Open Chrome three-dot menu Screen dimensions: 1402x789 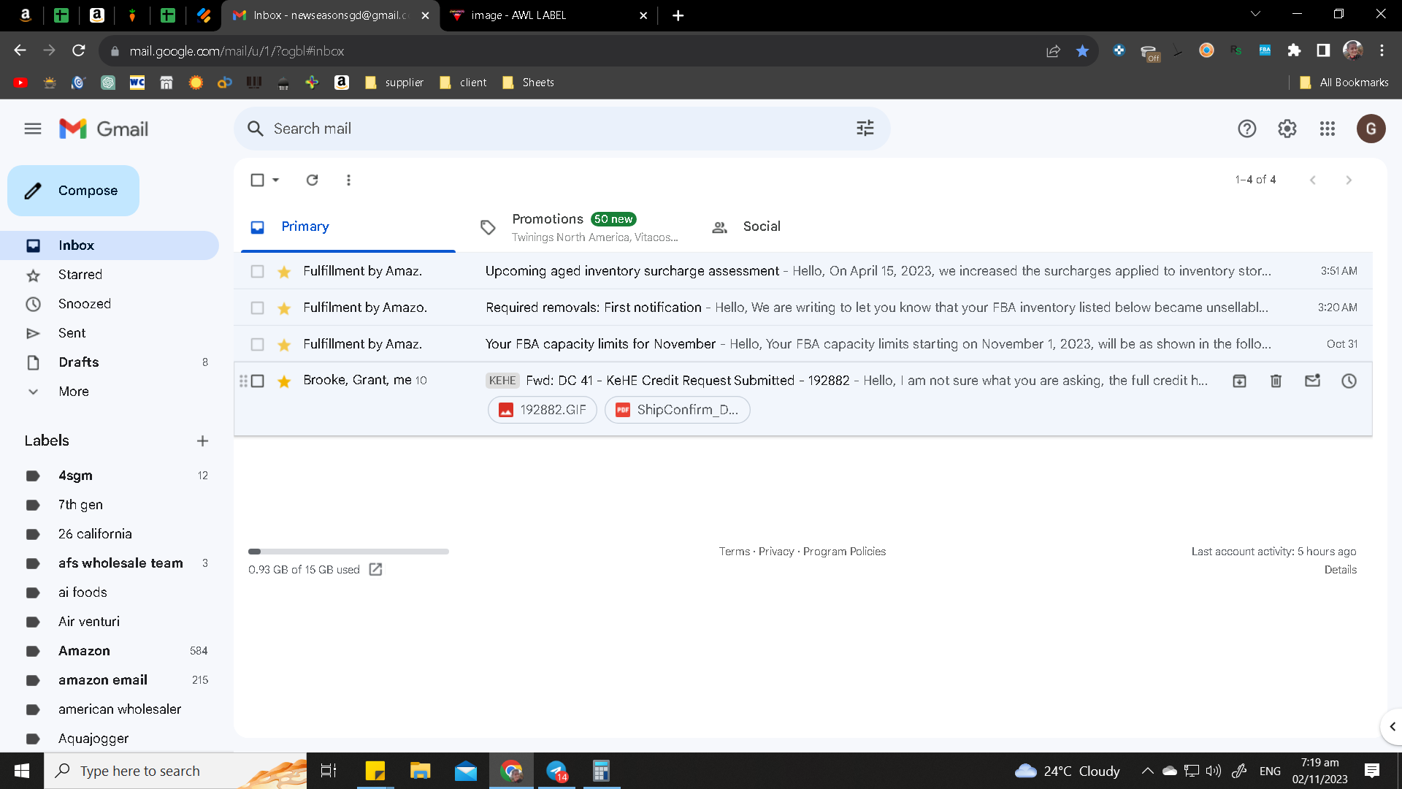[1382, 50]
